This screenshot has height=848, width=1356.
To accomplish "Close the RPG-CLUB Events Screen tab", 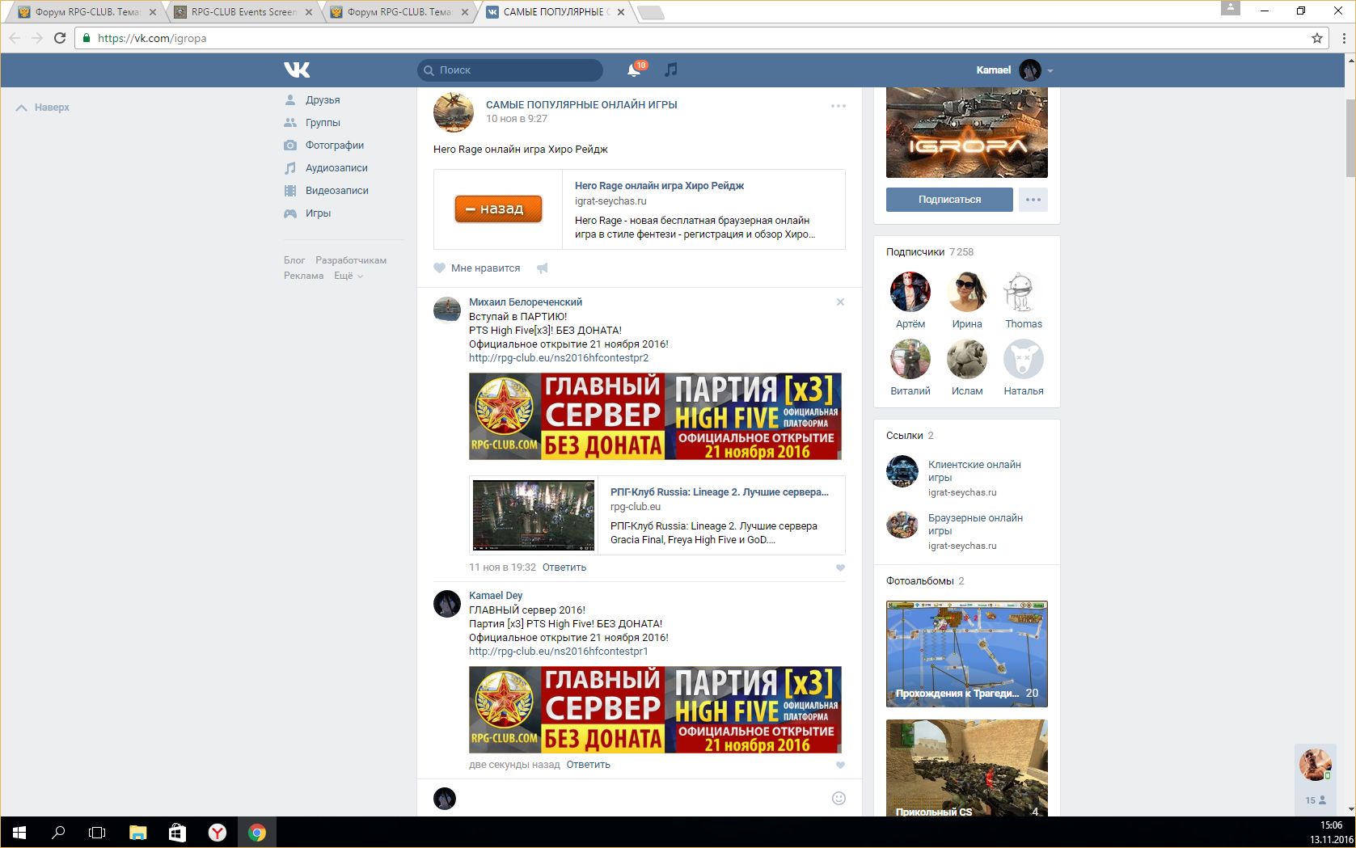I will point(309,12).
